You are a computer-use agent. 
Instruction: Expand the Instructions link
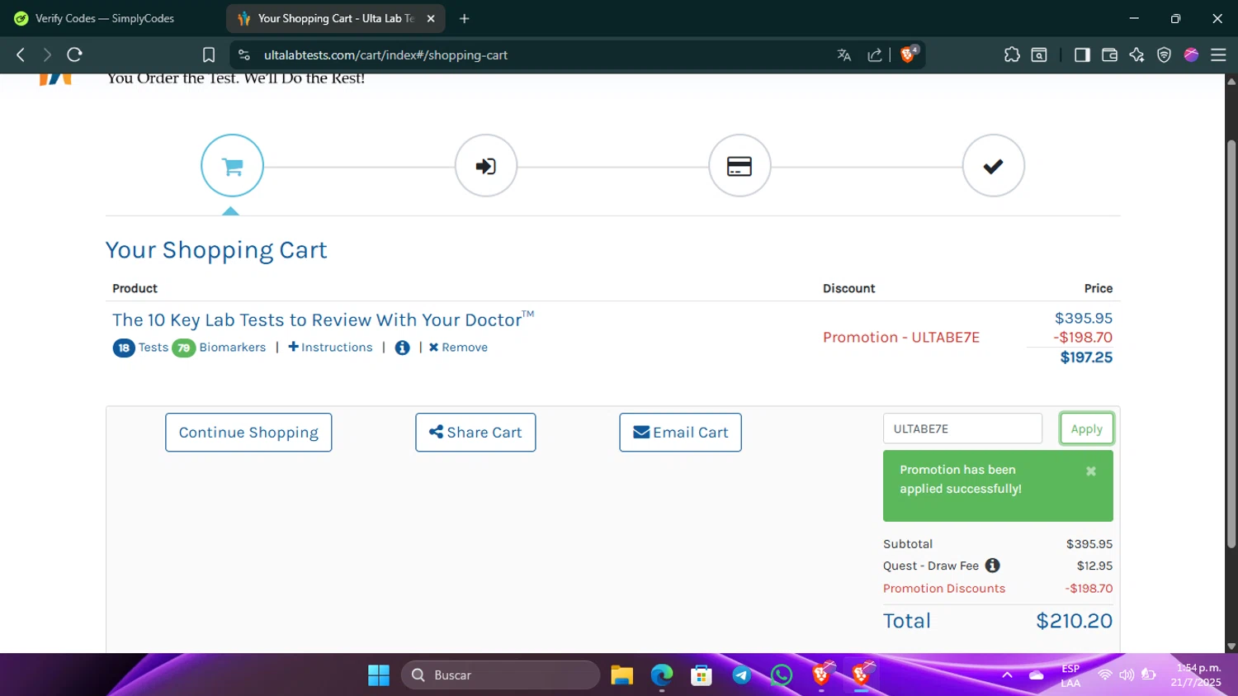click(330, 348)
